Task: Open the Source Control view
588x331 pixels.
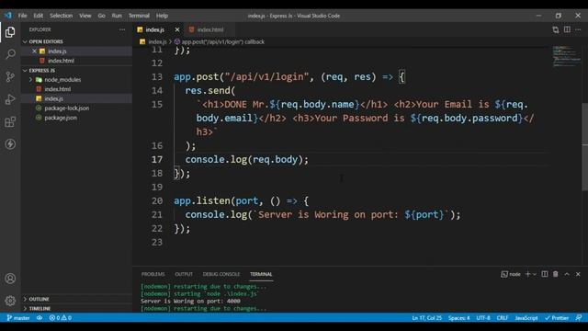Action: tap(10, 76)
